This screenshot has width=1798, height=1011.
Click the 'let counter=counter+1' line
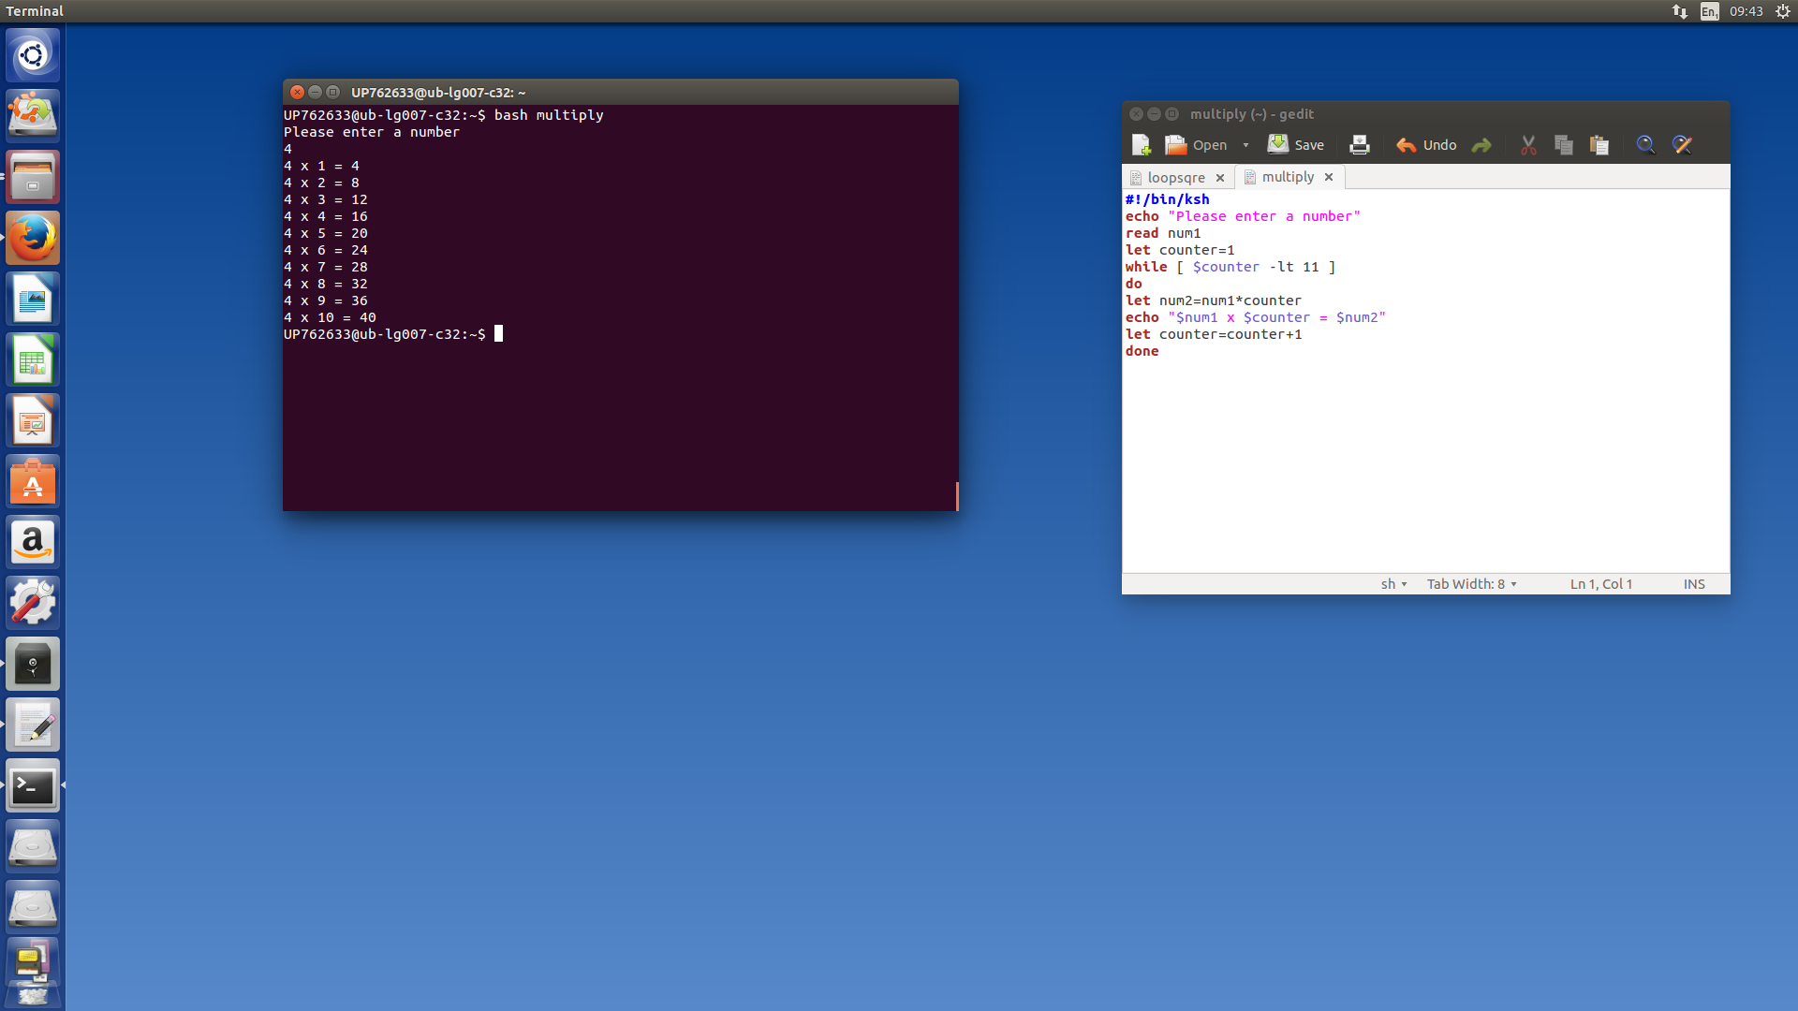pyautogui.click(x=1214, y=334)
